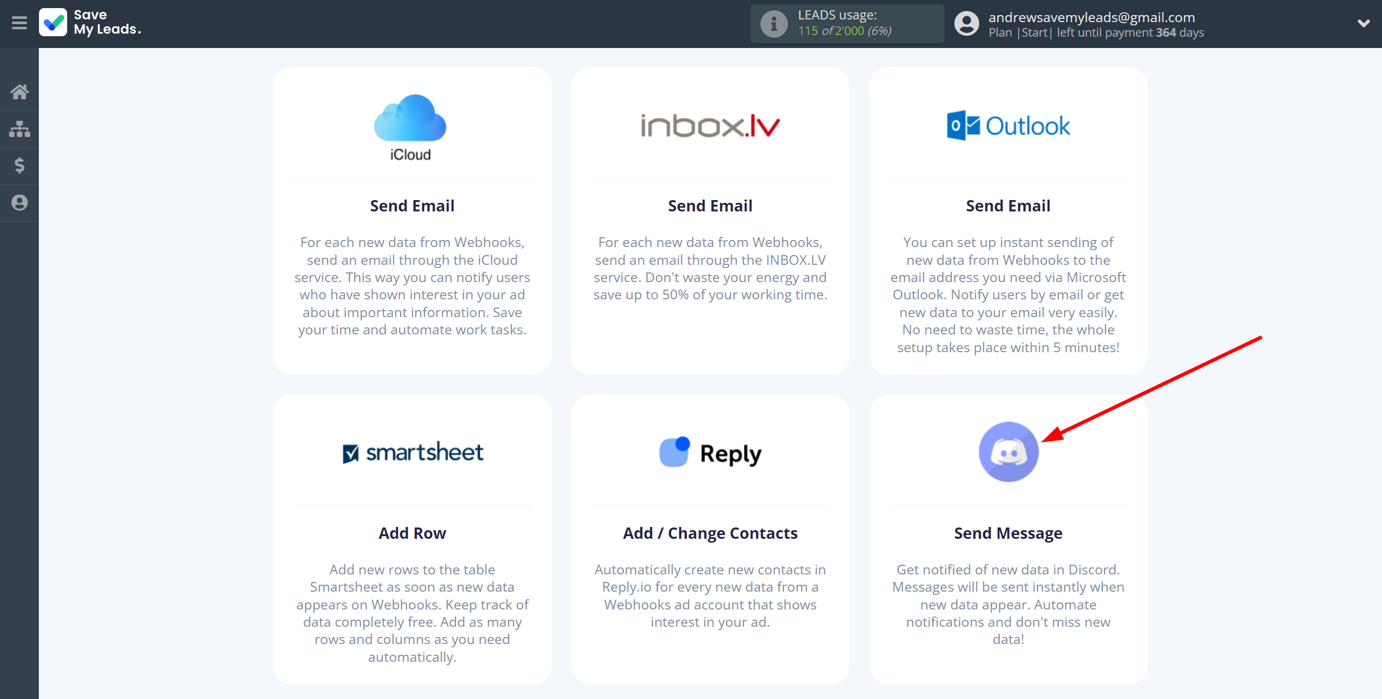Select the Smartsheet logo
The width and height of the screenshot is (1382, 699).
(x=412, y=453)
